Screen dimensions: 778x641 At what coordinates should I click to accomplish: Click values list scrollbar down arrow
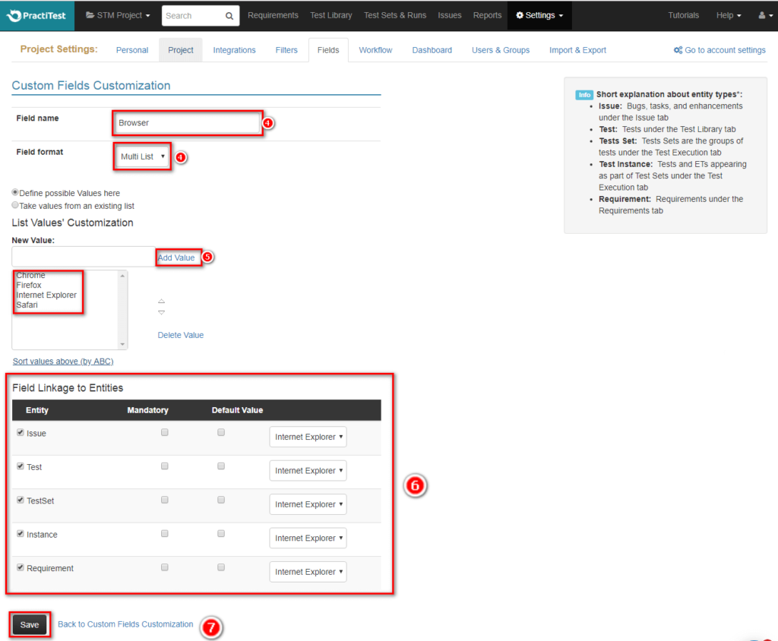tap(122, 344)
